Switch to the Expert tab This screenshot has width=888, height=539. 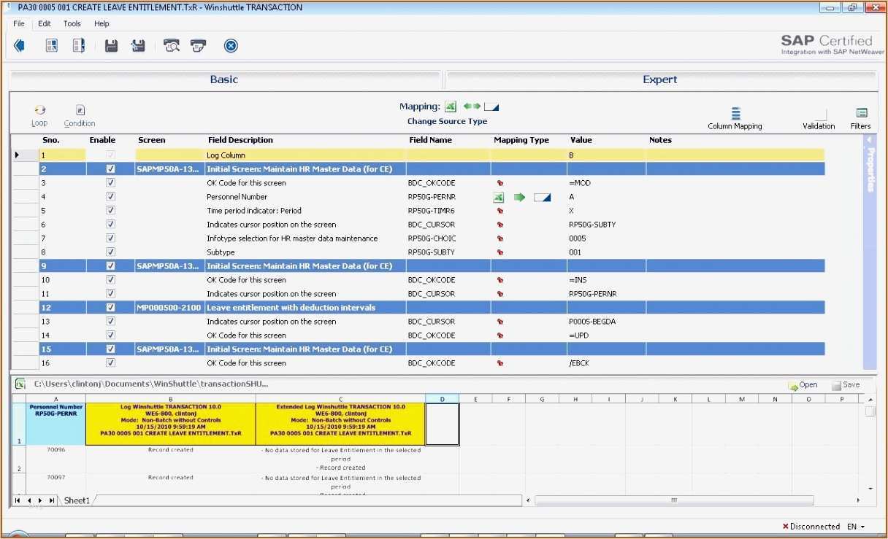pyautogui.click(x=659, y=80)
